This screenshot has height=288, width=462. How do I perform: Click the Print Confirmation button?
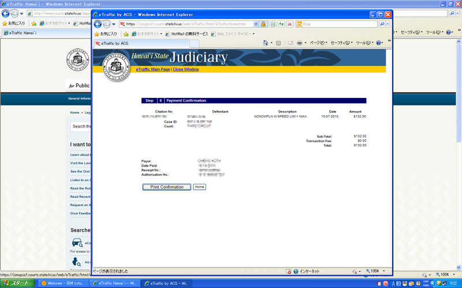tap(167, 187)
